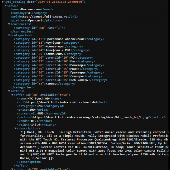
Task: Collapse the shop element arrow
Action: pos(6,5)
